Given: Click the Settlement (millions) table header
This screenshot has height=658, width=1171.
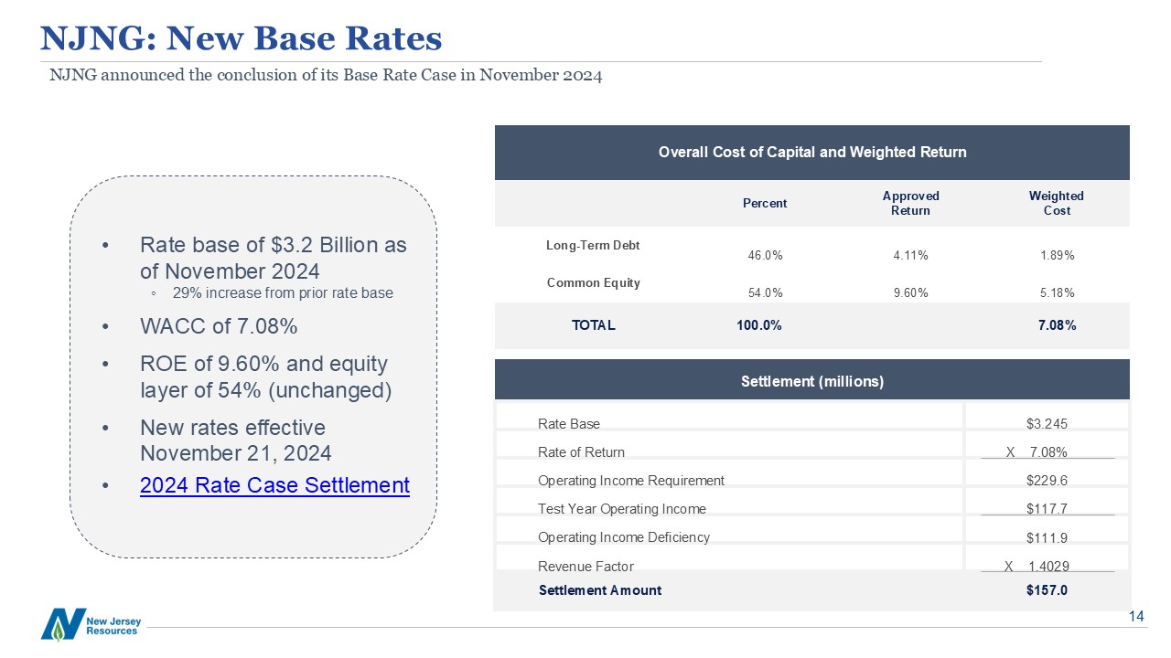Looking at the screenshot, I should click(811, 381).
